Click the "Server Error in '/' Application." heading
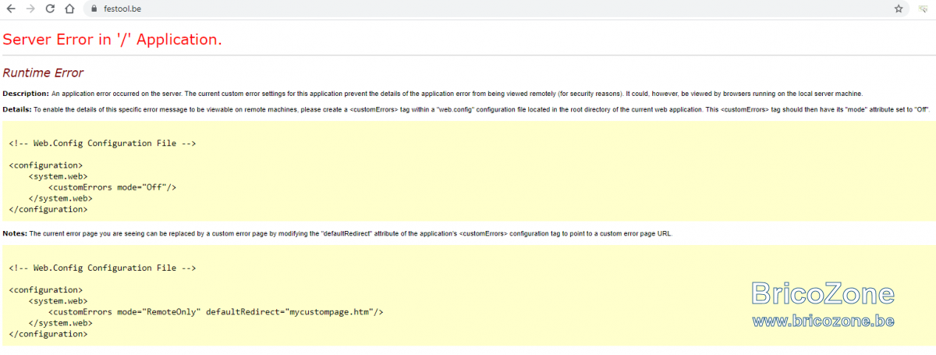936x355 pixels. [x=112, y=40]
